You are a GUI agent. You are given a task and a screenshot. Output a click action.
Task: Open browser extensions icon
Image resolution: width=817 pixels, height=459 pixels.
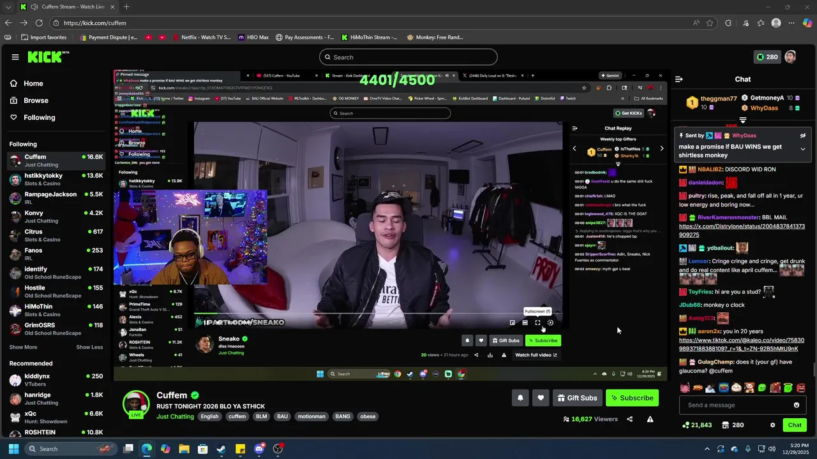728,23
